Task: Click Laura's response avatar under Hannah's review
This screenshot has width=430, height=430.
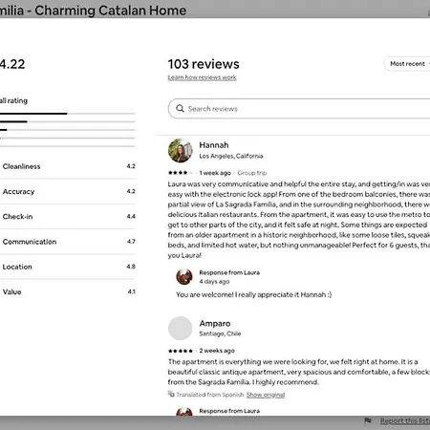Action: [x=184, y=277]
